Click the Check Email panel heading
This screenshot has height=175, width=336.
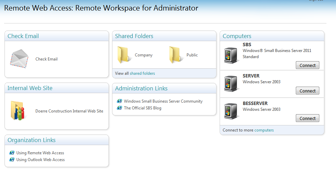coord(23,36)
